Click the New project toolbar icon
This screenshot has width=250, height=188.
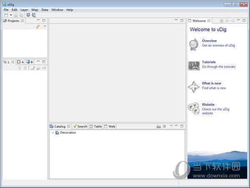(x=6, y=15)
